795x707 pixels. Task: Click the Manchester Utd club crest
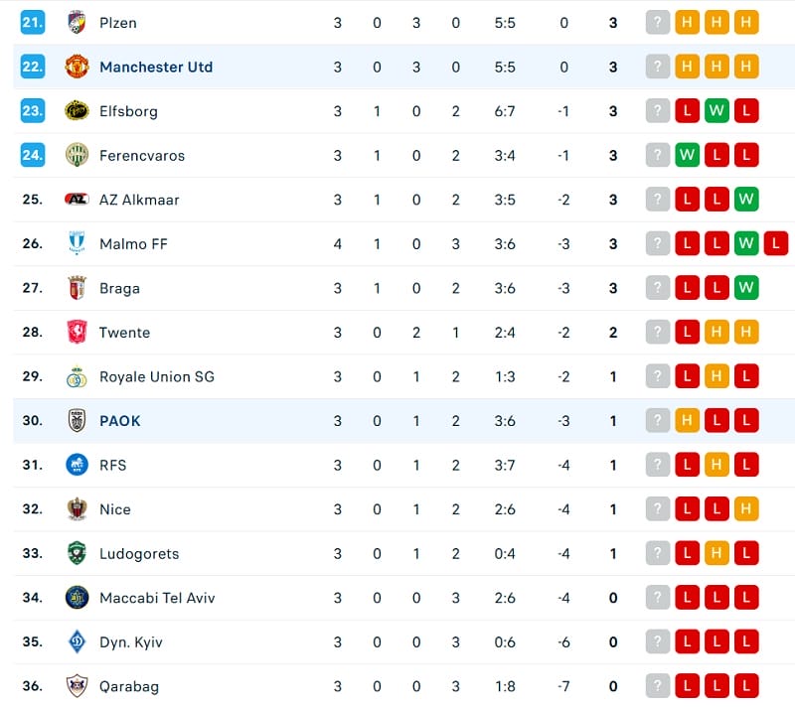tap(77, 67)
